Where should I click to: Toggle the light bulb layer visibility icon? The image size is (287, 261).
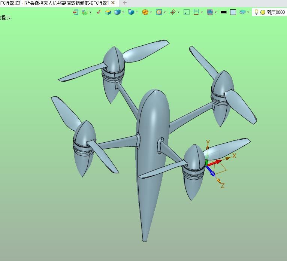click(256, 12)
